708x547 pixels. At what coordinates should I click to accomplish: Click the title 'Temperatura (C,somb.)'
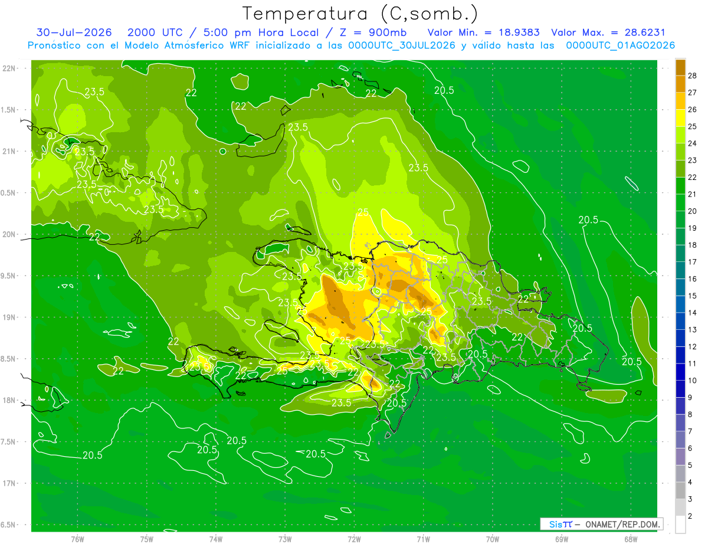pyautogui.click(x=360, y=14)
